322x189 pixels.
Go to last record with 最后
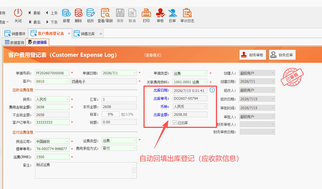(x=34, y=22)
